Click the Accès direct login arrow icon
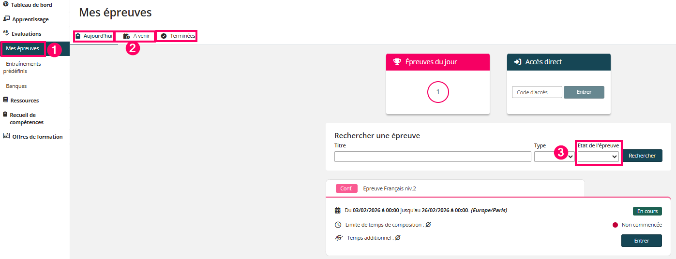 coord(517,62)
